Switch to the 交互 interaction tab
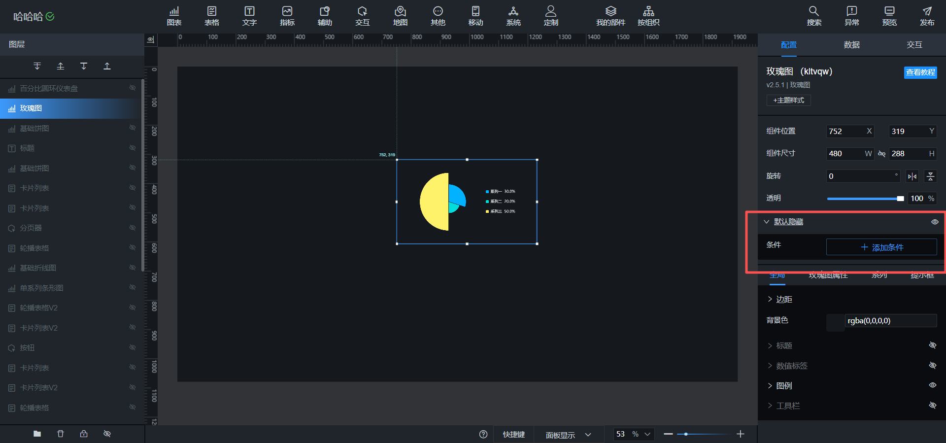 [x=914, y=45]
